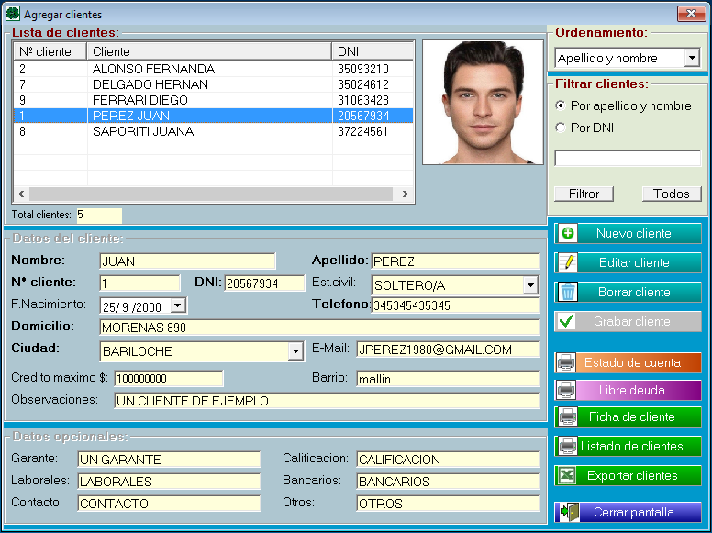Click the printer icon on Estado de cuenta
Image resolution: width=712 pixels, height=533 pixels.
click(567, 361)
